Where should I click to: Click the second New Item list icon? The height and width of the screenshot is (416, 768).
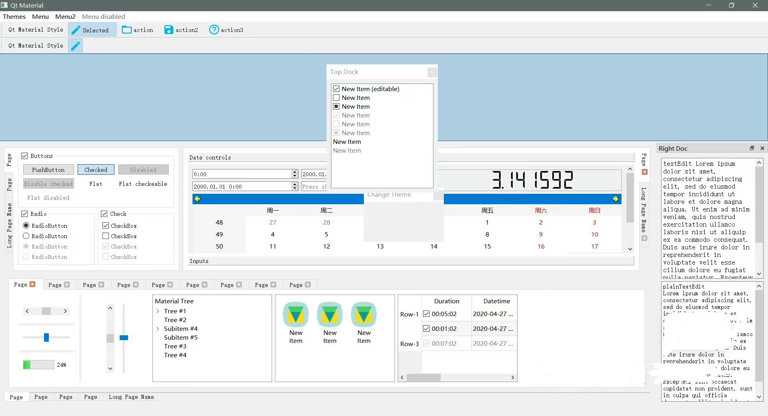[330, 314]
